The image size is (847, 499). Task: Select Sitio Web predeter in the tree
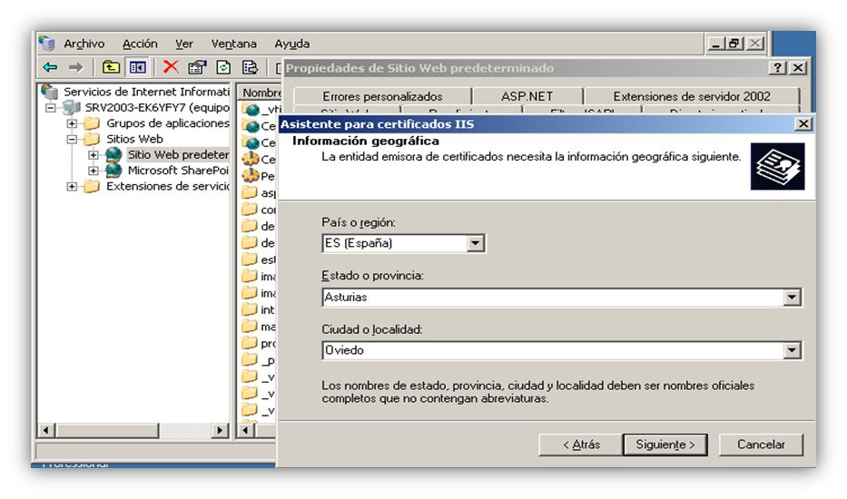[x=178, y=154]
